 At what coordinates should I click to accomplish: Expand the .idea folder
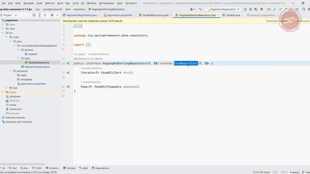click(x=3, y=25)
